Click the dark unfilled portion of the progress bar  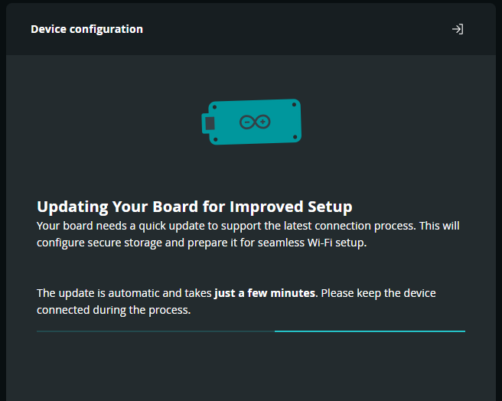155,331
